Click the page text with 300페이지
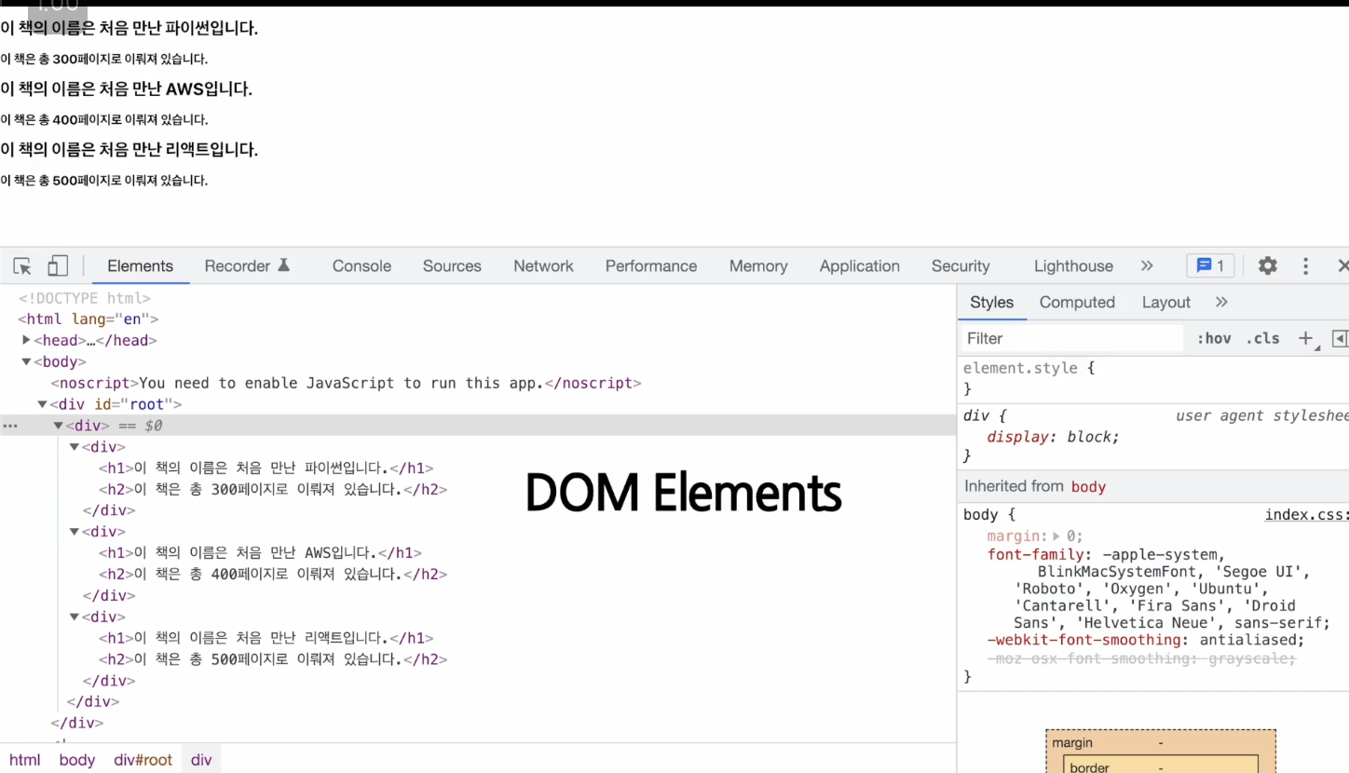This screenshot has height=773, width=1349. [103, 59]
